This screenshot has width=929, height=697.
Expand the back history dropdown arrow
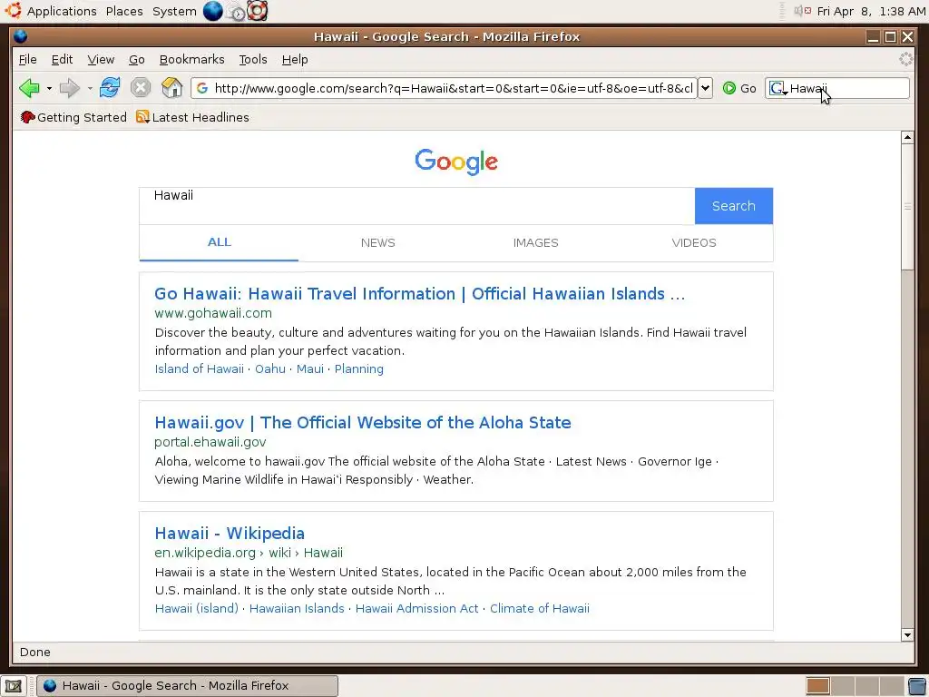[x=49, y=89]
